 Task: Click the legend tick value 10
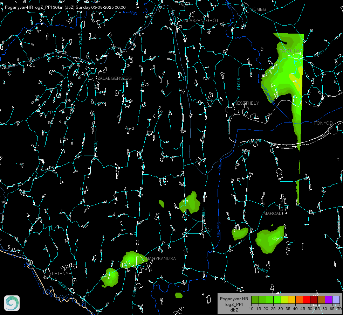point(251,309)
